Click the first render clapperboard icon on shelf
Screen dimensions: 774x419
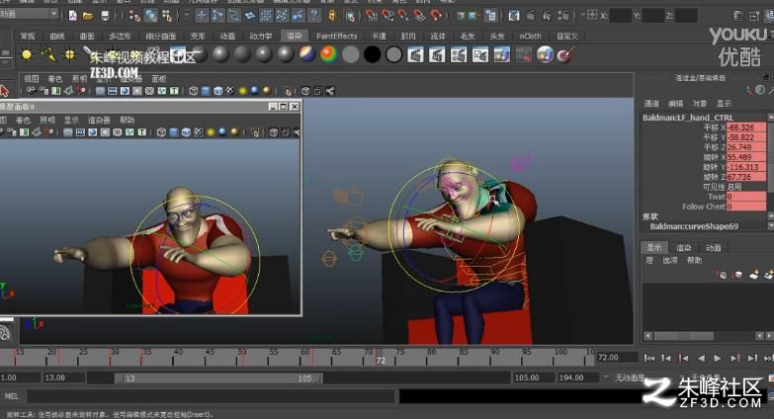(415, 54)
